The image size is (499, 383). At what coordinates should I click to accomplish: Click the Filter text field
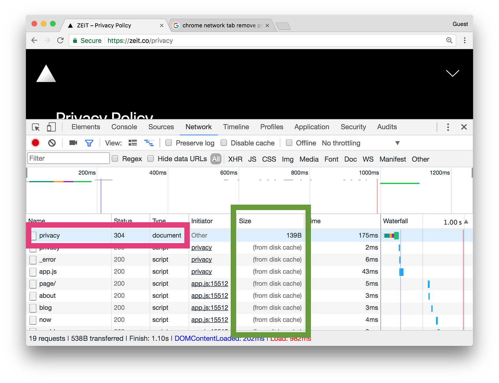point(68,158)
